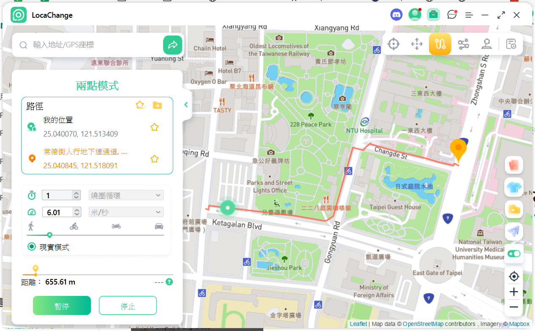
Task: Favorite the 我的位置 start point star
Action: click(x=155, y=127)
